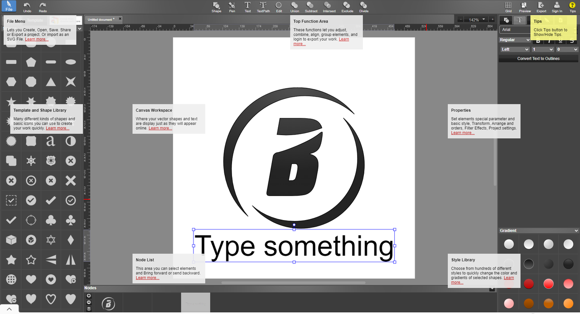
Task: Click the Redo button
Action: (x=43, y=7)
